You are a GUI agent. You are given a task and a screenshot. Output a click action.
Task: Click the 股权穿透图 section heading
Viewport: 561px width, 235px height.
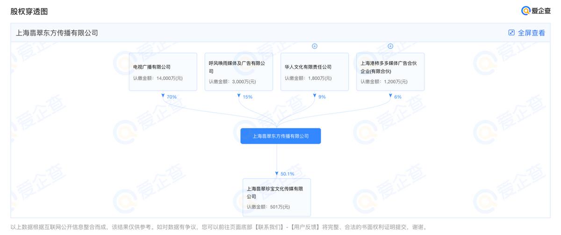point(29,11)
